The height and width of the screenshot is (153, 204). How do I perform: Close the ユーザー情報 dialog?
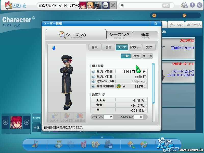156,23
